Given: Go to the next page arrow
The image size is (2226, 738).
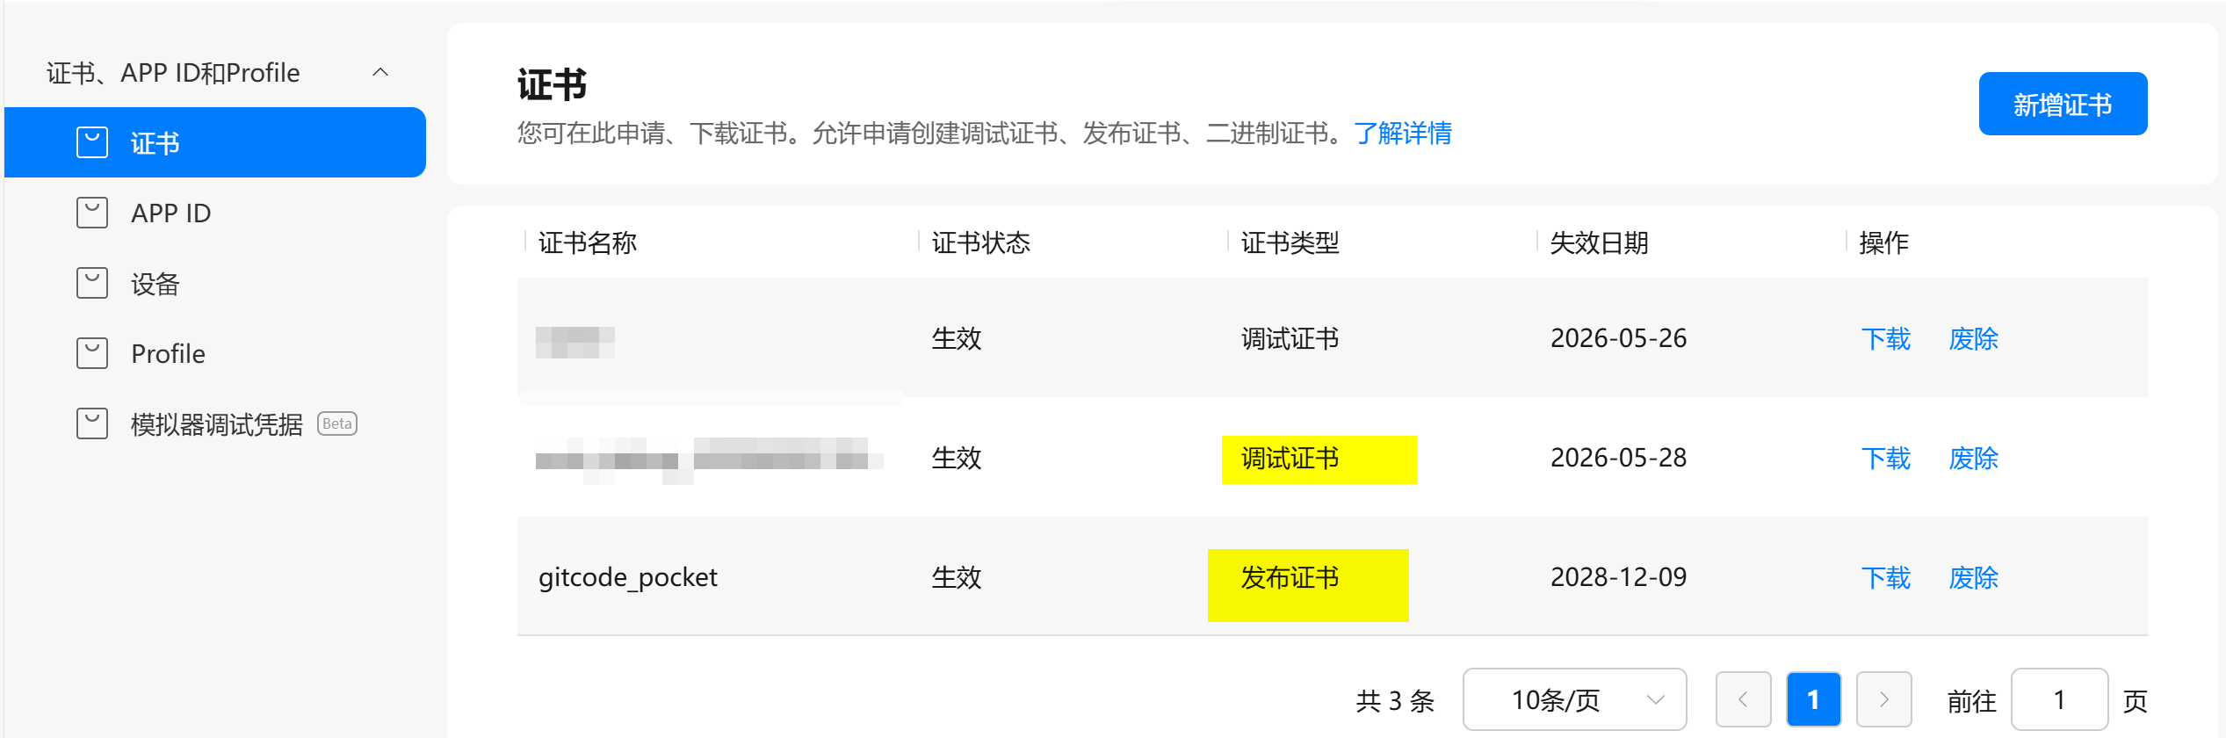Looking at the screenshot, I should coord(1883,699).
